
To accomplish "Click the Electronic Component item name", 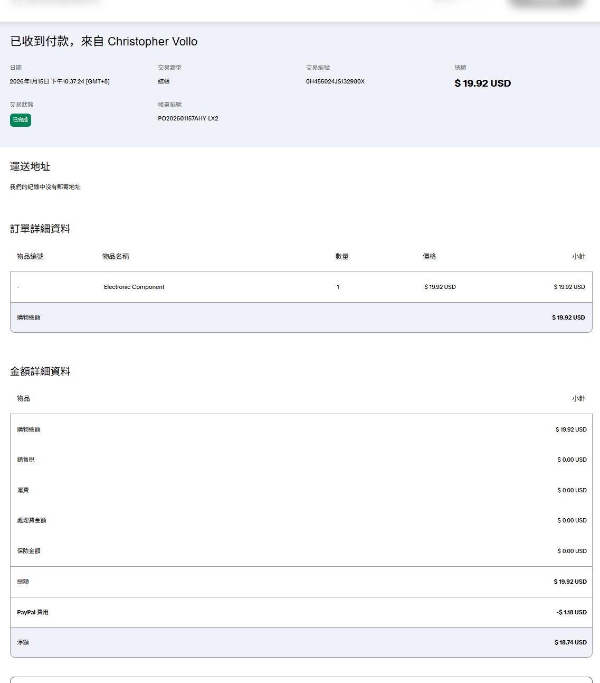I will 134,287.
